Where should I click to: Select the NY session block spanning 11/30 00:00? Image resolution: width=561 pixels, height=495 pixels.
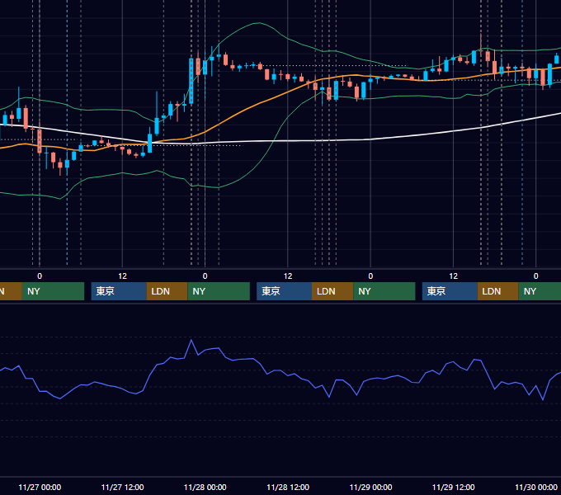pos(540,291)
